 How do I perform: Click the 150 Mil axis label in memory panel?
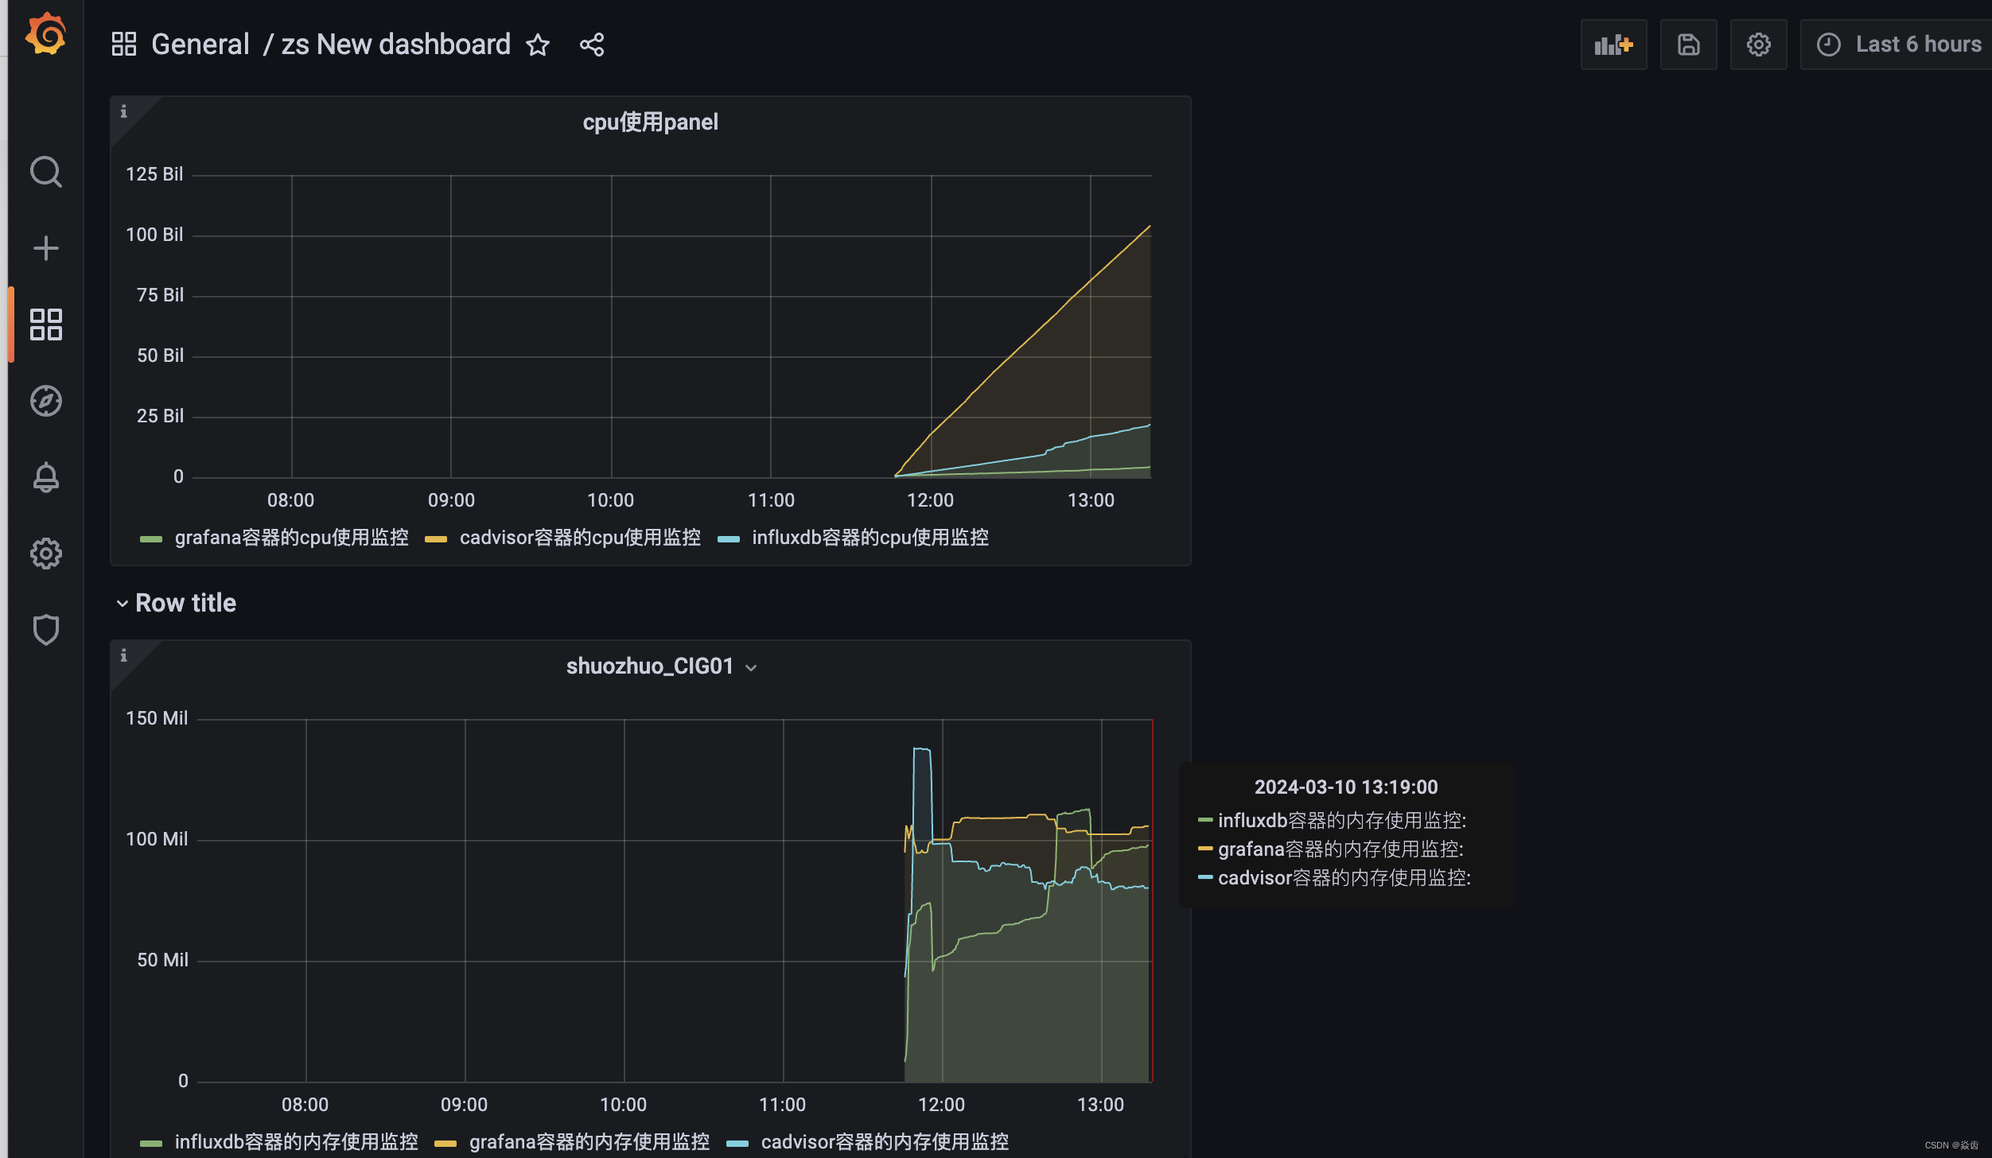point(157,718)
